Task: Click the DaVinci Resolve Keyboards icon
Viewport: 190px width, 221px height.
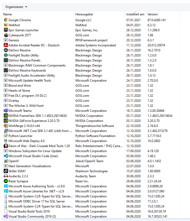Action: (x=6, y=70)
